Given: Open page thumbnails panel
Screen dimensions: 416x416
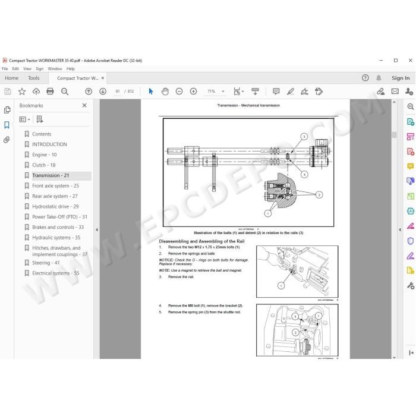Looking at the screenshot, I should point(7,110).
